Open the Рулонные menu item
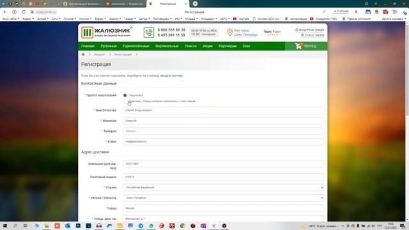 pos(109,46)
